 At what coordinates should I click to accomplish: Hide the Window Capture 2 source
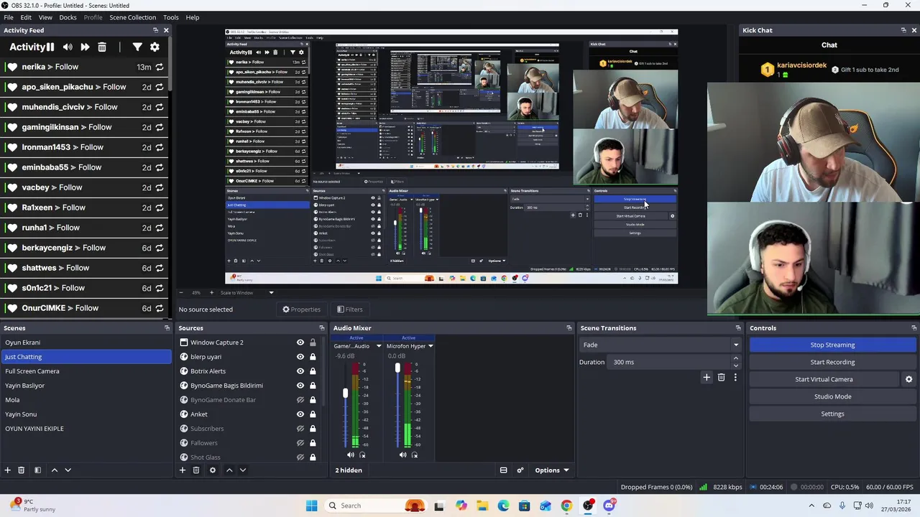(x=300, y=343)
